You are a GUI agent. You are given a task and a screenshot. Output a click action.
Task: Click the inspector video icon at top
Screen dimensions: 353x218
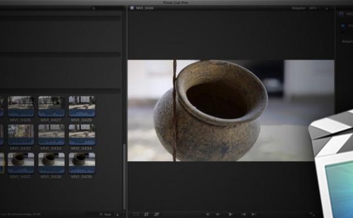click(341, 14)
